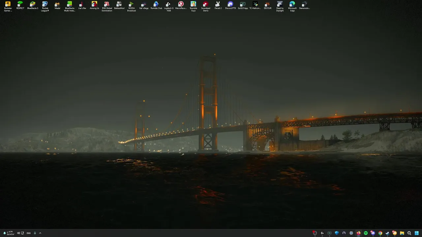
Task: Open the Deceit 2 desktop shortcut
Action: [218, 5]
